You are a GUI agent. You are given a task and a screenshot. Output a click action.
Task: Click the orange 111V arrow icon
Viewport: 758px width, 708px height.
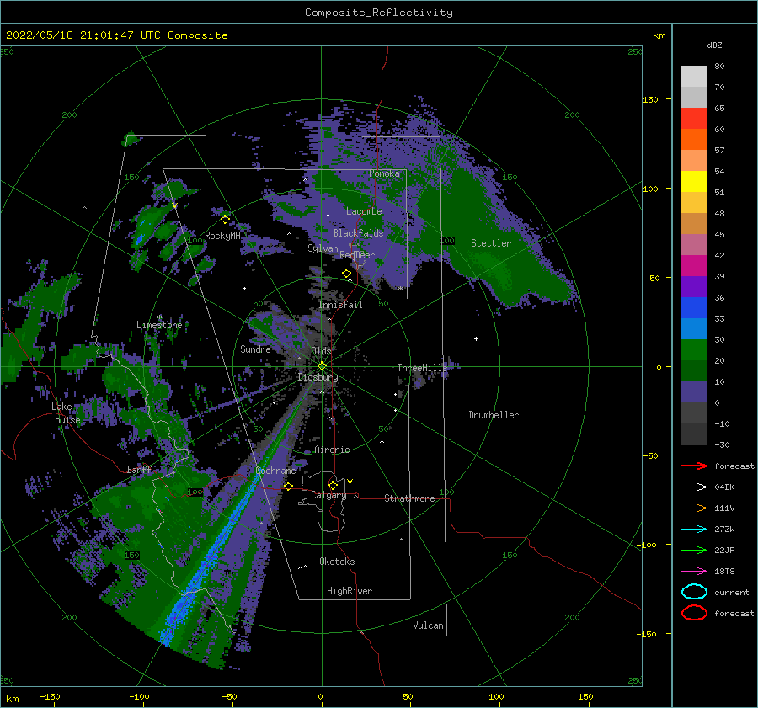[694, 508]
